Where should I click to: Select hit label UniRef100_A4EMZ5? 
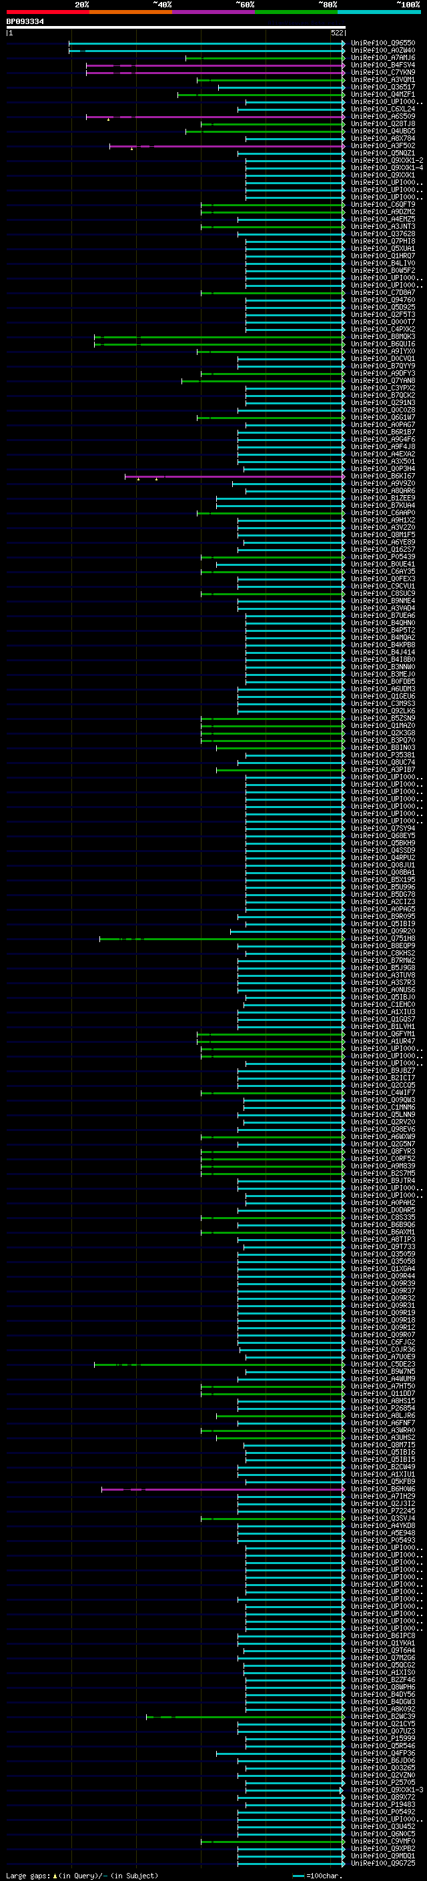coord(382,219)
